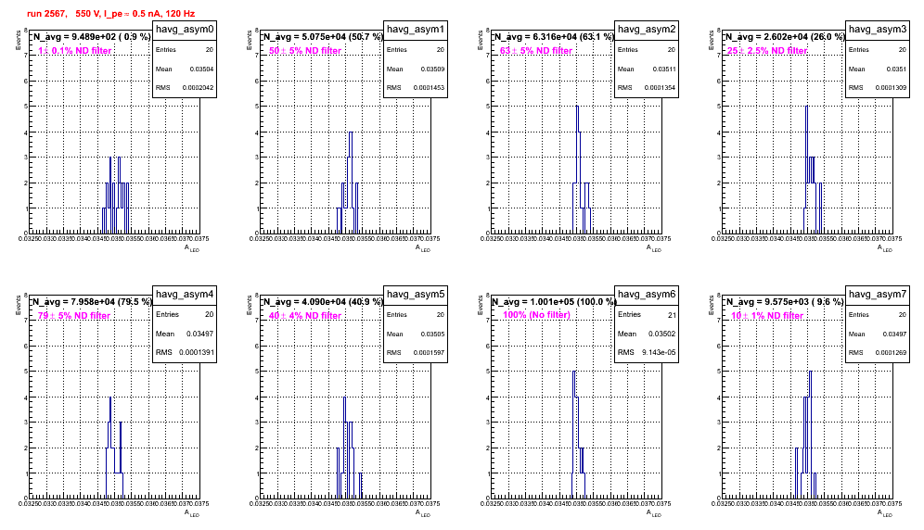Click the N_avg = 7.958e+04 label
Viewport: 924px width, 530px height.
click(91, 302)
